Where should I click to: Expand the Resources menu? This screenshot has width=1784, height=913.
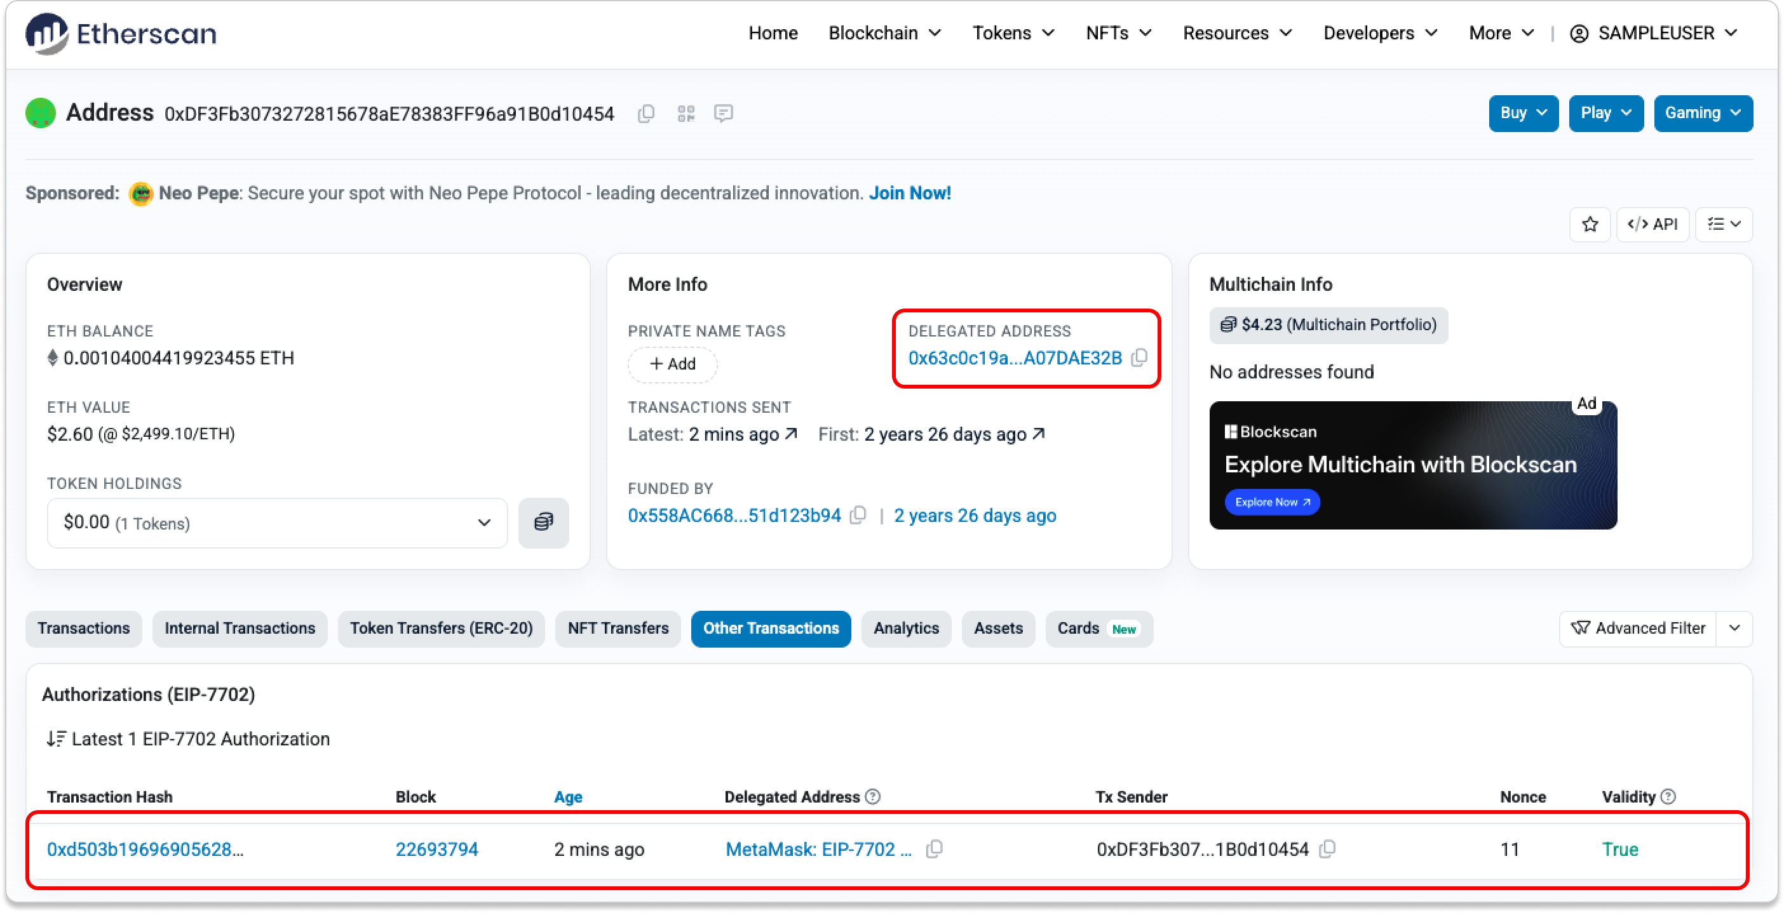tap(1237, 33)
